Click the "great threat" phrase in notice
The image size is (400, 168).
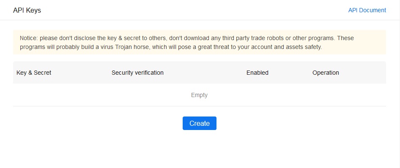pyautogui.click(x=213, y=47)
